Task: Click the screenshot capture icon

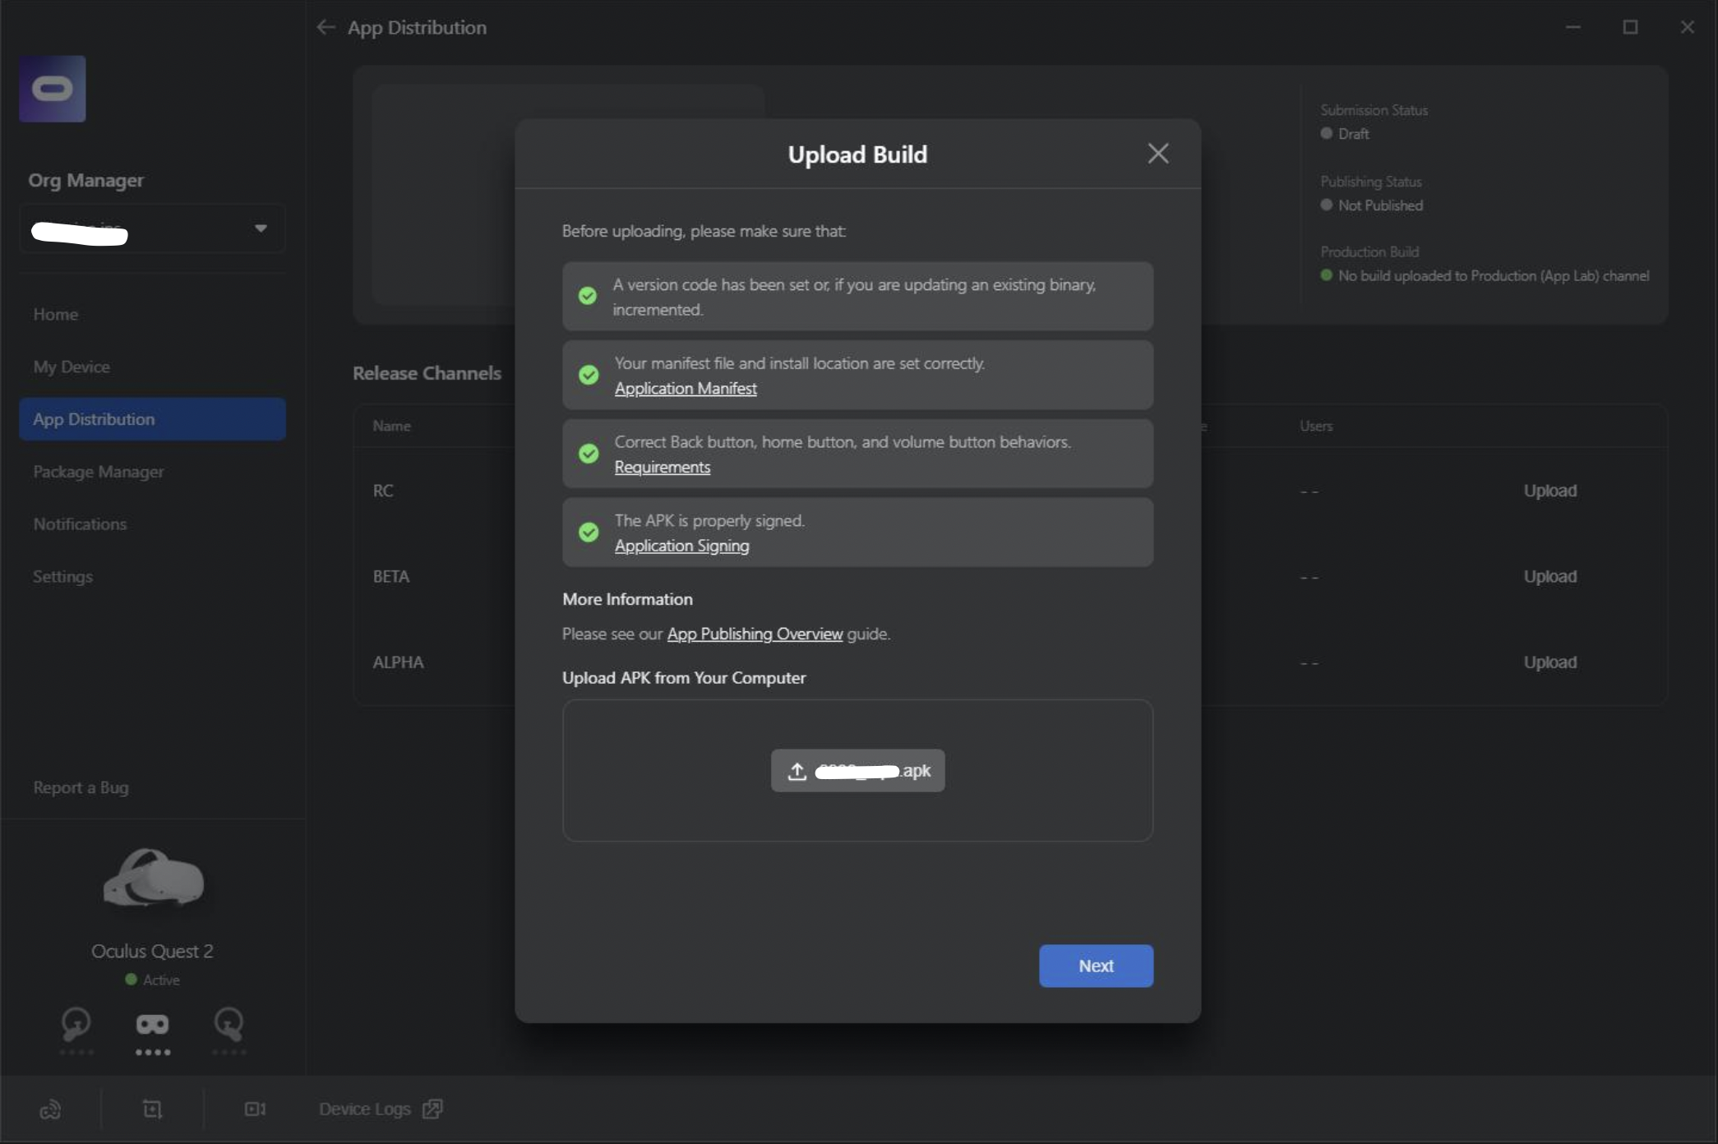Action: click(152, 1109)
